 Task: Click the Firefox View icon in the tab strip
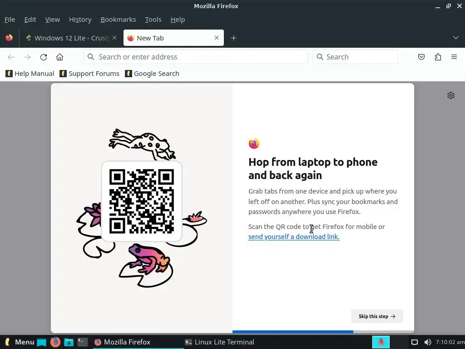(9, 38)
